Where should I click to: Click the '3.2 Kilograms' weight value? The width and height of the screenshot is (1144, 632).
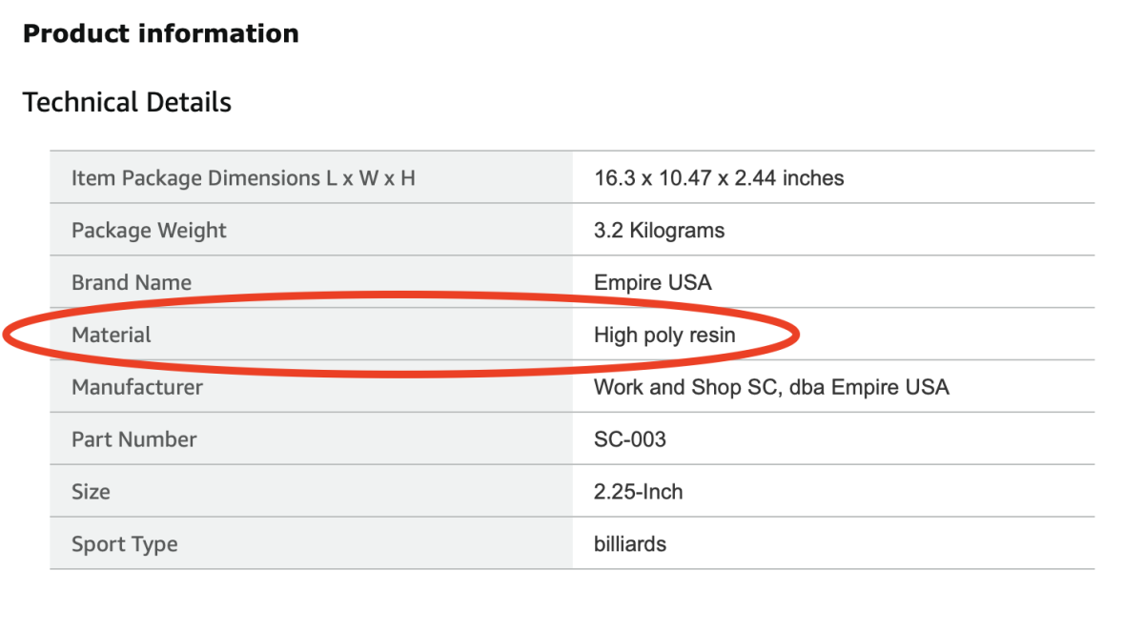tap(659, 231)
